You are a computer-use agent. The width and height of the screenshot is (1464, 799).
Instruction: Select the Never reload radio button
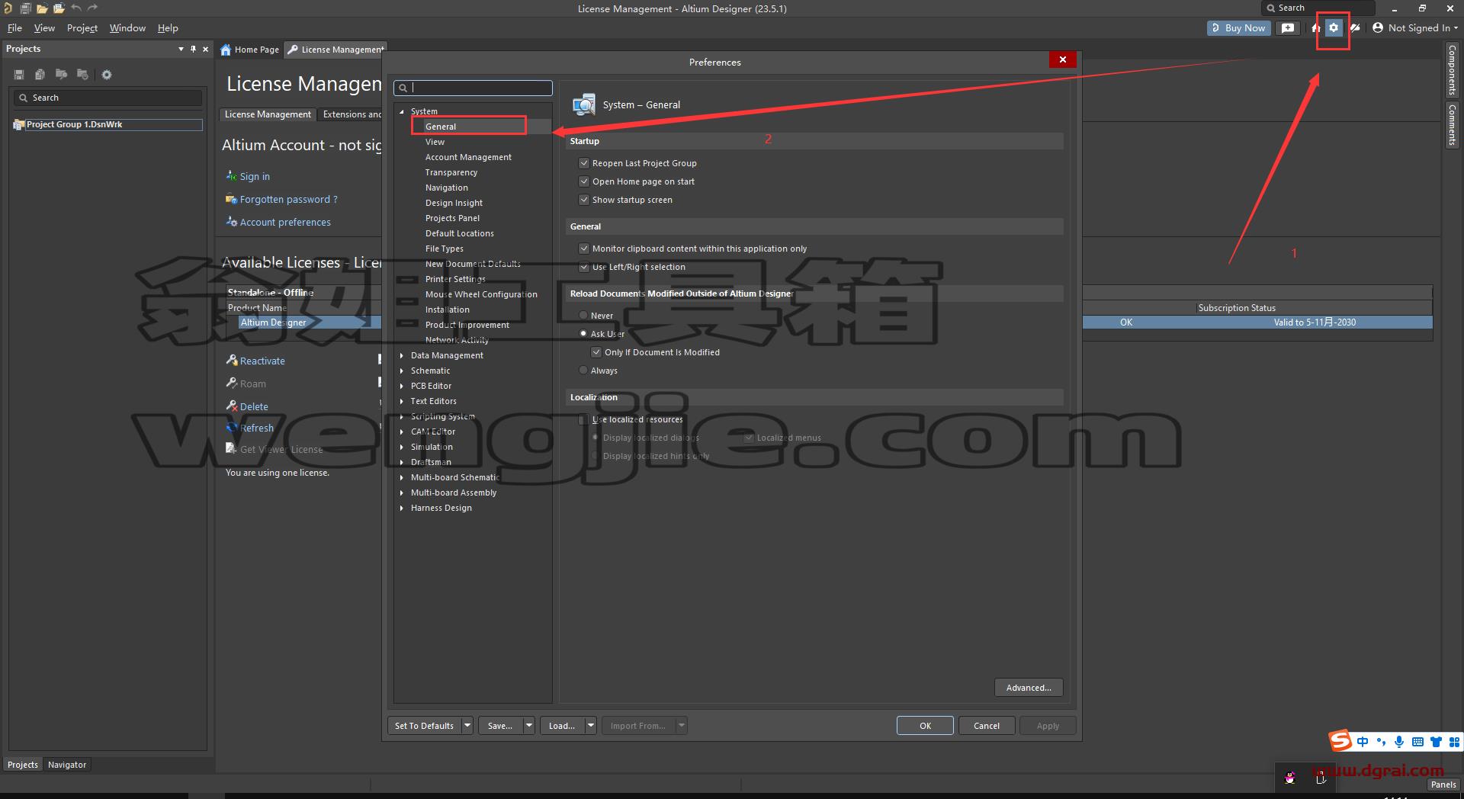(583, 316)
